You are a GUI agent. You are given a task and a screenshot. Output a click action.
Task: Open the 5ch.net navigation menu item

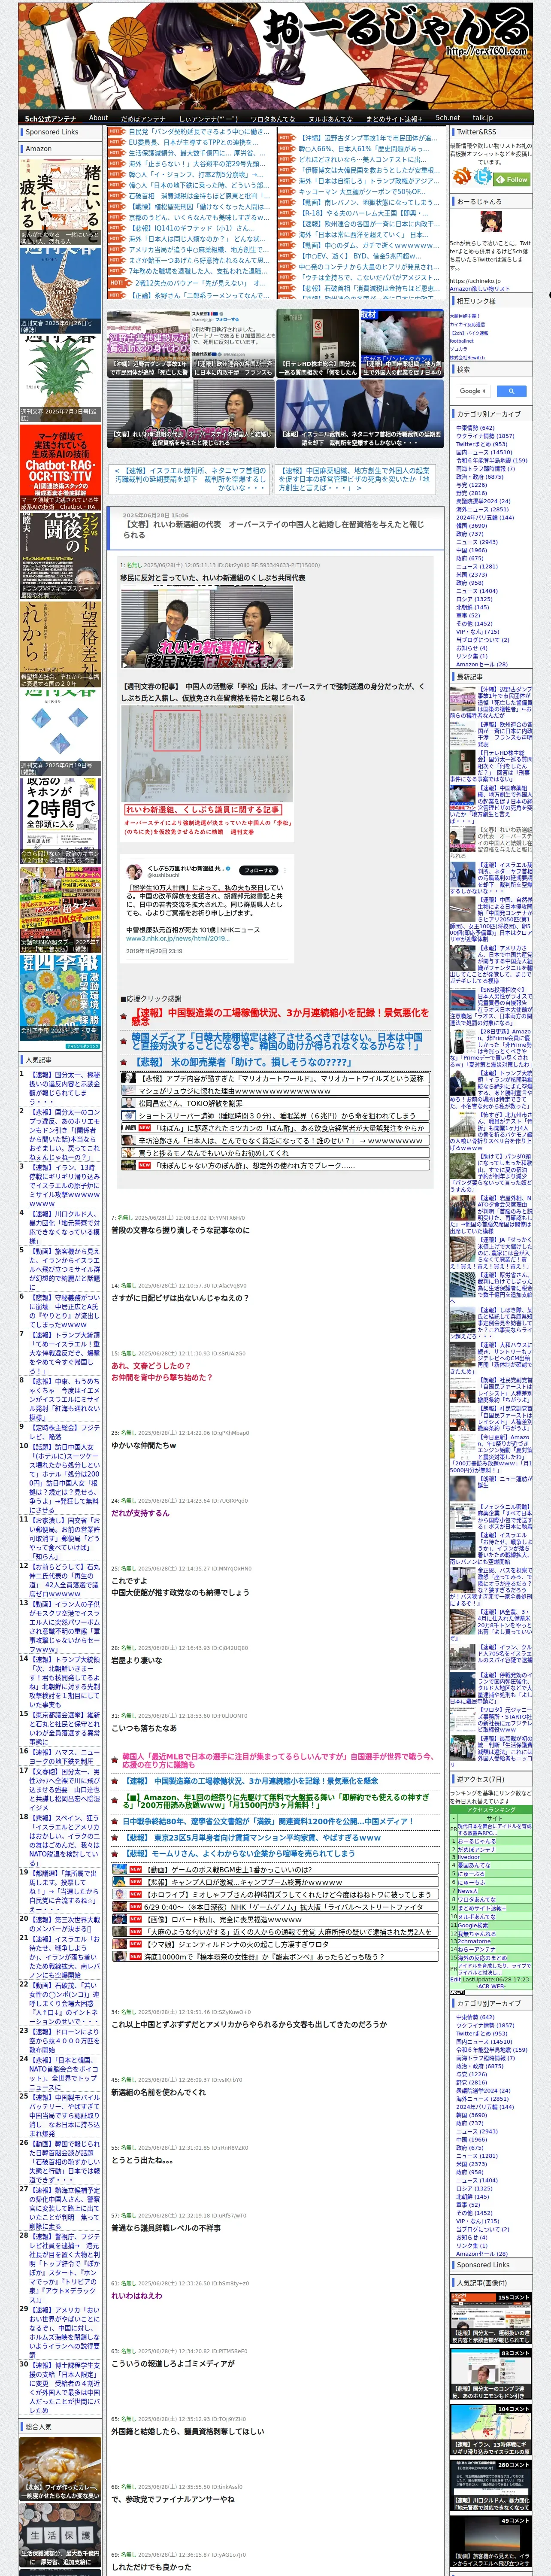[447, 118]
